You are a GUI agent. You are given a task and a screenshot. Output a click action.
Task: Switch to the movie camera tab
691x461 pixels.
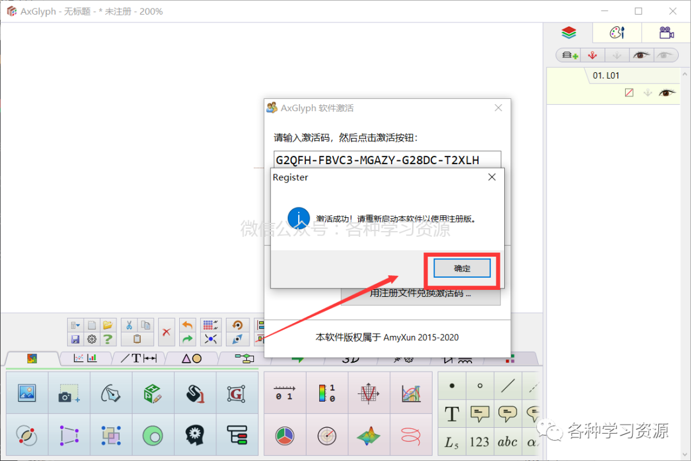666,33
